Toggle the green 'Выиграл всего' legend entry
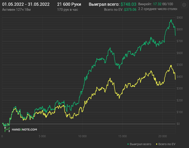 [x=139, y=144]
